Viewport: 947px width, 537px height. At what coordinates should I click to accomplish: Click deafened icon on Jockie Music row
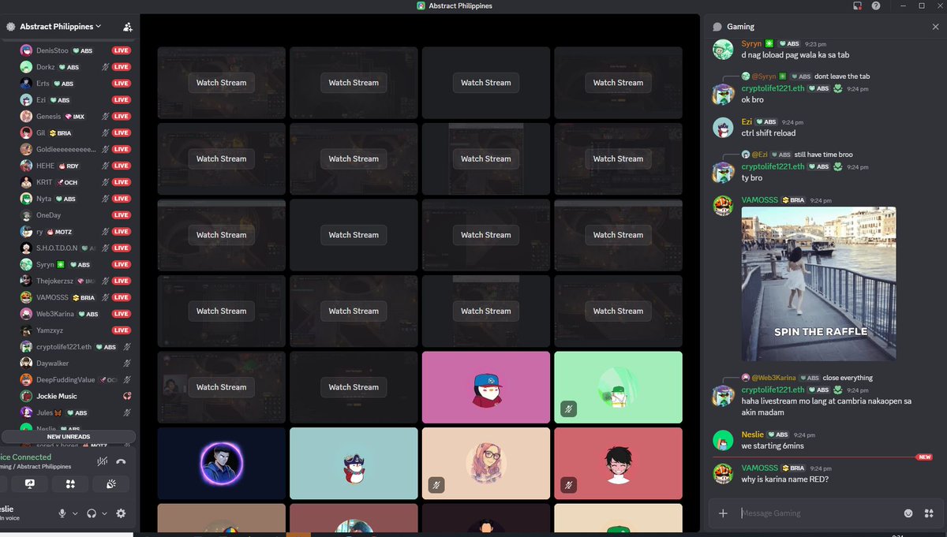126,396
